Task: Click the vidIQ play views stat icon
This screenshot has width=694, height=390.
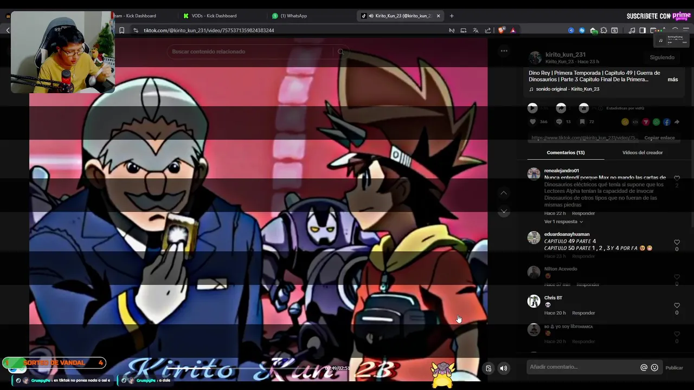Action: (x=532, y=108)
